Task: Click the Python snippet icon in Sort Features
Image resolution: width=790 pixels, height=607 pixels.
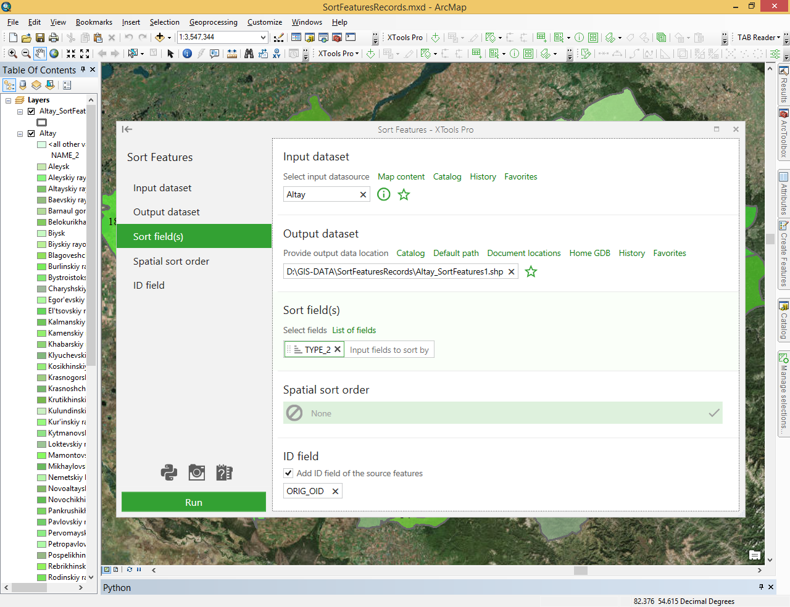Action: 169,472
